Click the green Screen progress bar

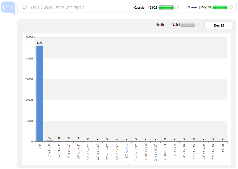(x=220, y=8)
